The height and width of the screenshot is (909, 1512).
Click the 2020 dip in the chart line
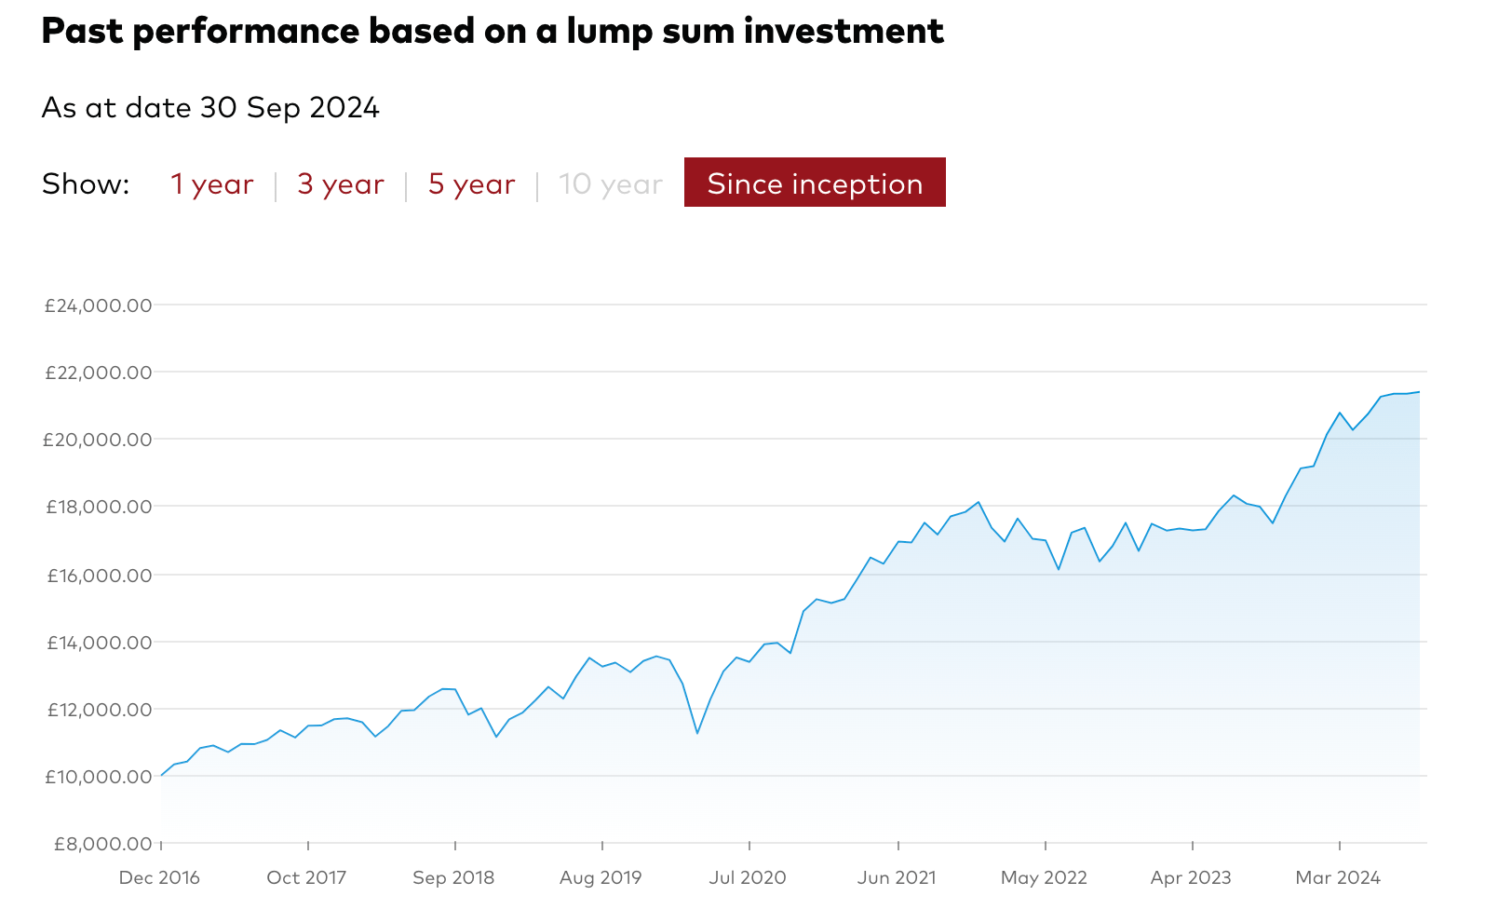click(x=696, y=734)
